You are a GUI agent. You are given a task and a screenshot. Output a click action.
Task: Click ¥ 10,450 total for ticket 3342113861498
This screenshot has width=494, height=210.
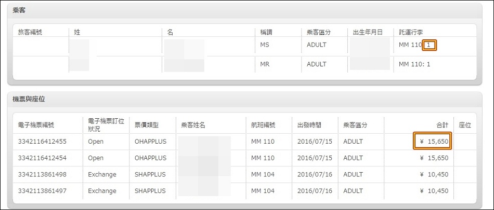tap(434, 174)
